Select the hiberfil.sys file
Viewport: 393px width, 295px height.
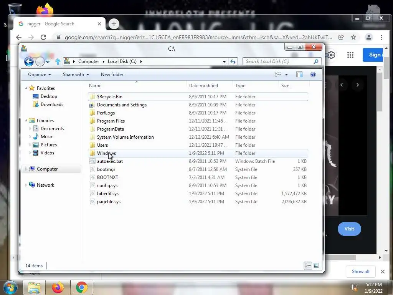pos(198,194)
